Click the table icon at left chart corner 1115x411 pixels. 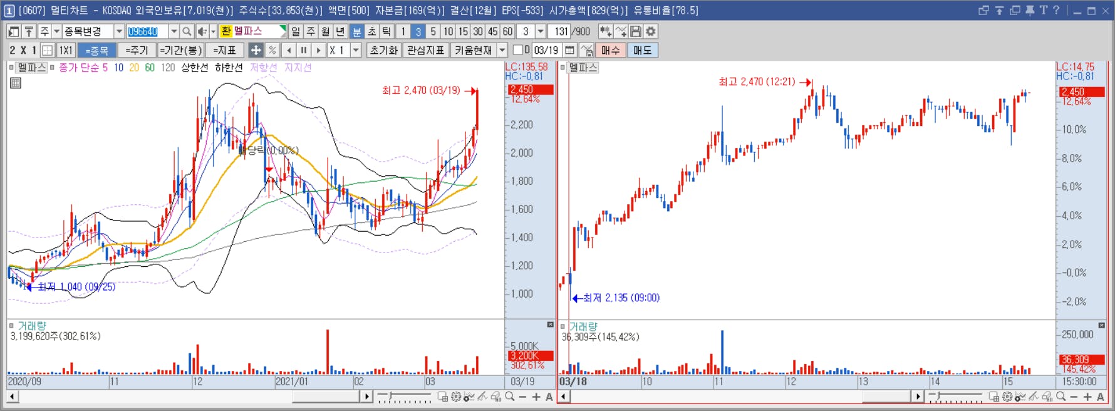[x=16, y=83]
